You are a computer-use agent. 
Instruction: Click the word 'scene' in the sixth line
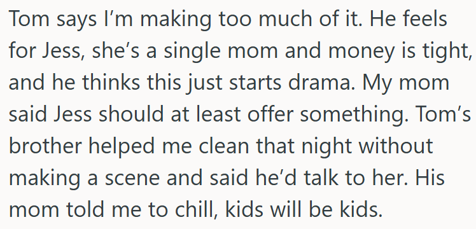coord(132,179)
